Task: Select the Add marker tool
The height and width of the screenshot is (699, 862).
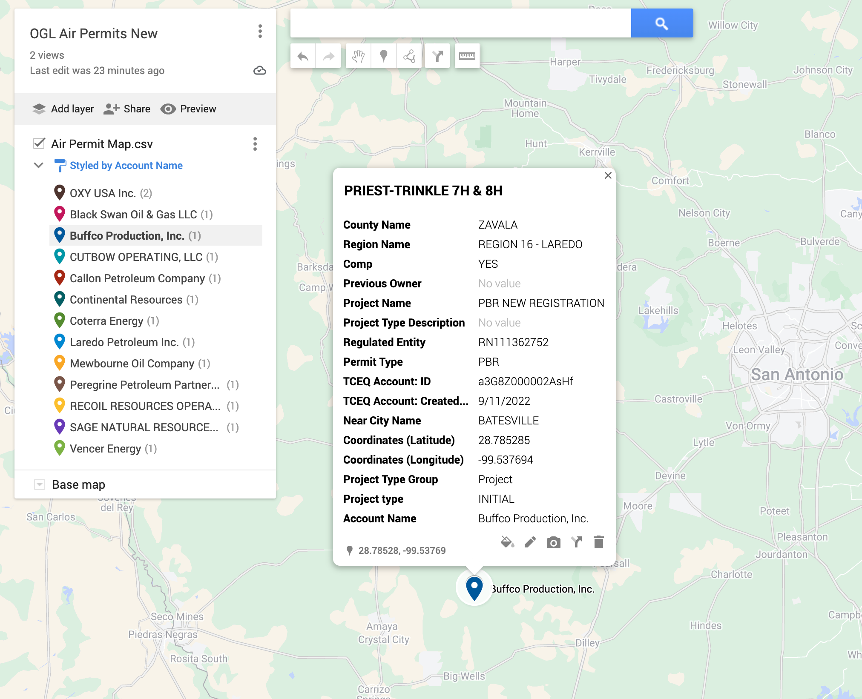Action: click(384, 56)
